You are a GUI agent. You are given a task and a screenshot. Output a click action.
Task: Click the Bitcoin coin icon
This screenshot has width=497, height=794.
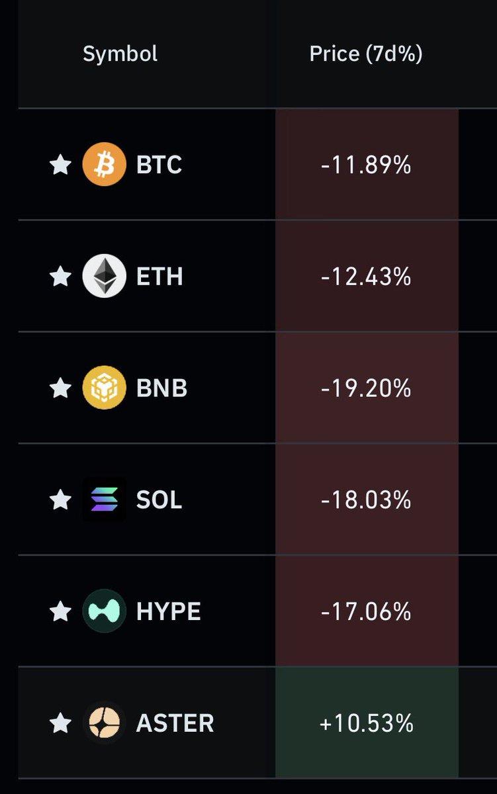(104, 164)
